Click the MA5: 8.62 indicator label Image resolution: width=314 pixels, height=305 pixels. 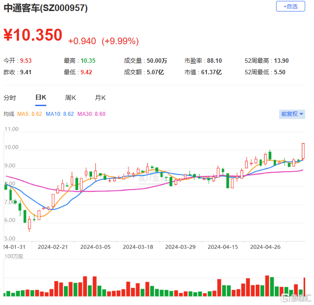30,114
